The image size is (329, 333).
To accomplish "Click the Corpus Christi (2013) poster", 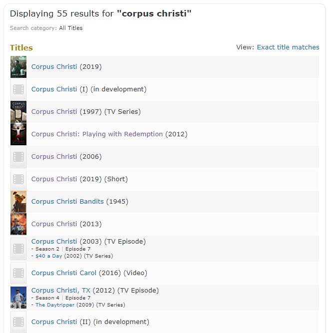I will tap(18, 224).
